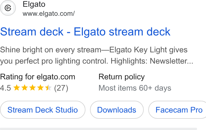Click the Elgato favicon logo
The image size is (206, 130).
(8, 8)
